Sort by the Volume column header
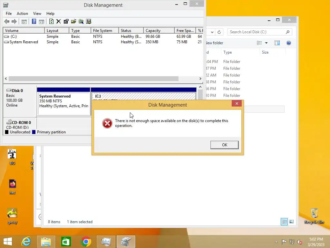 24,31
